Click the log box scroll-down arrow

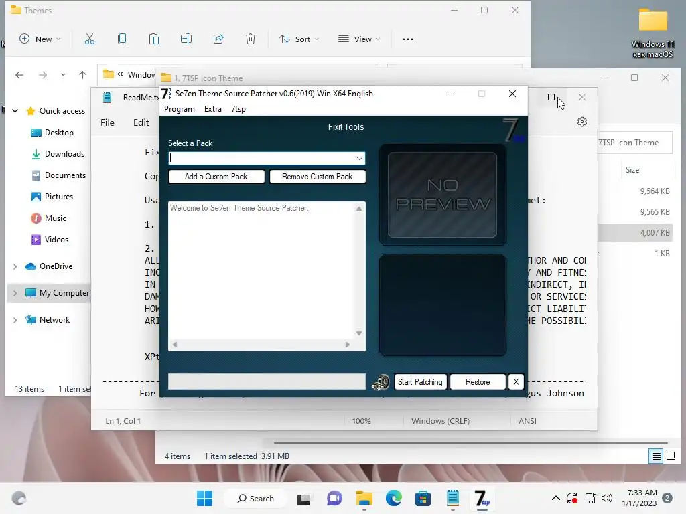click(359, 333)
